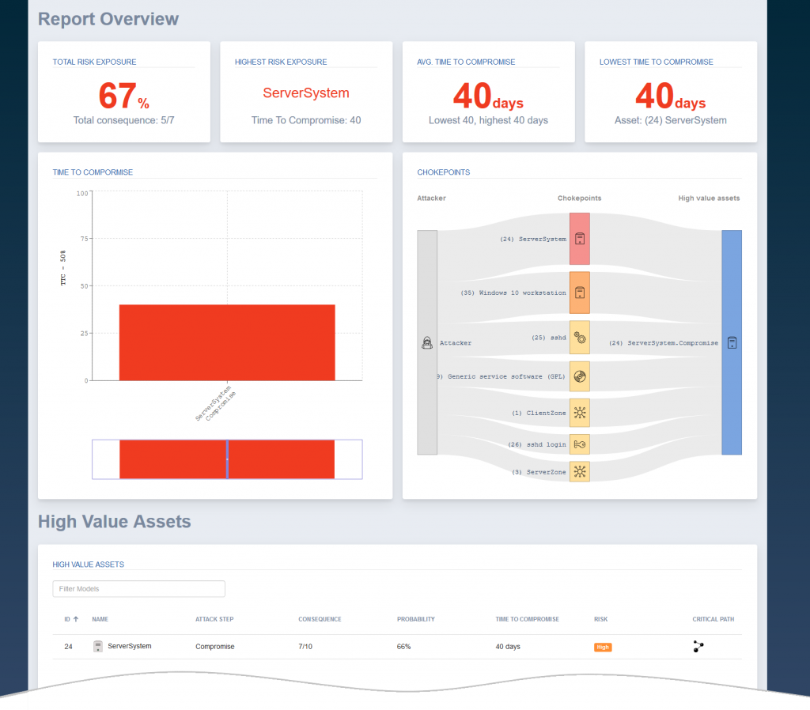Click the '(26) sshd login' label
The image size is (810, 710).
click(x=537, y=444)
